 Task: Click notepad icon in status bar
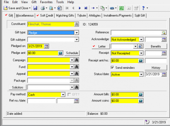coord(147,122)
